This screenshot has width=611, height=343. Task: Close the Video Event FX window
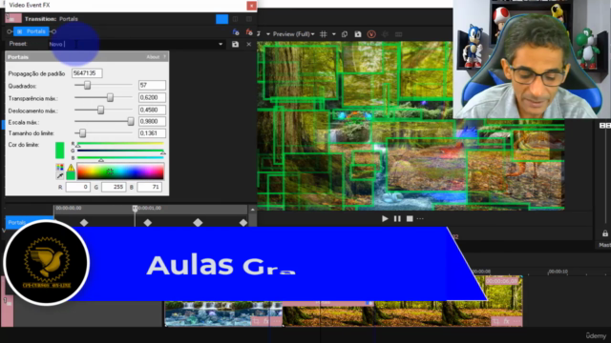pyautogui.click(x=251, y=6)
